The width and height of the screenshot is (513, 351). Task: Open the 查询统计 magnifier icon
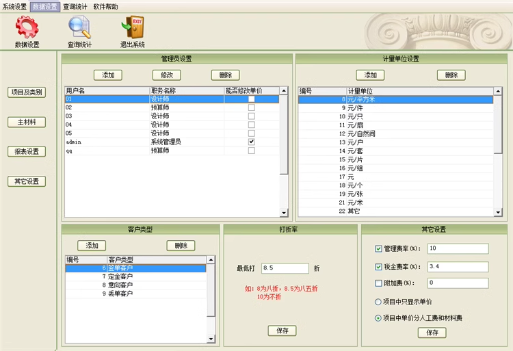pos(79,31)
